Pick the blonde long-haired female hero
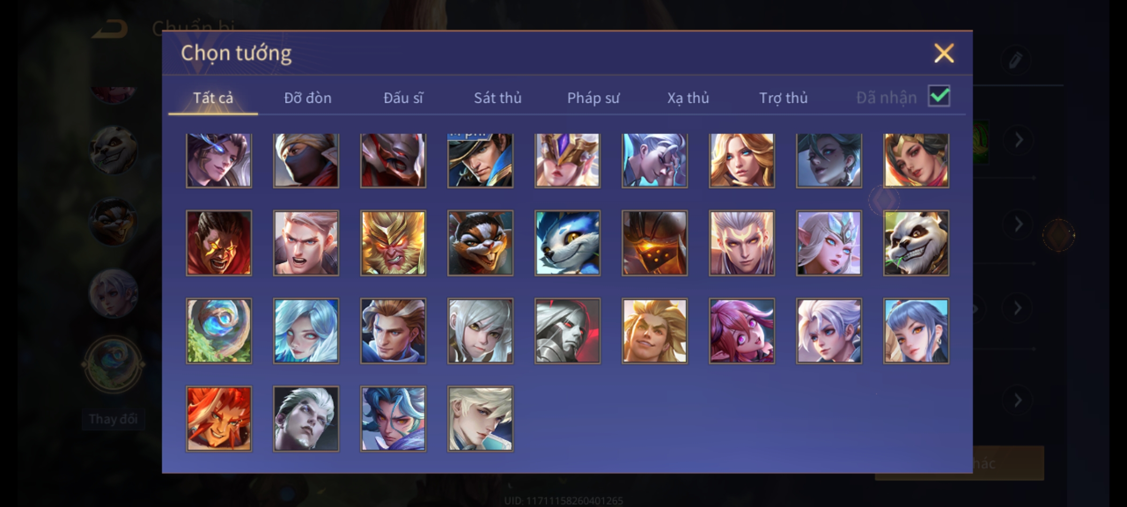The height and width of the screenshot is (507, 1127). click(741, 161)
